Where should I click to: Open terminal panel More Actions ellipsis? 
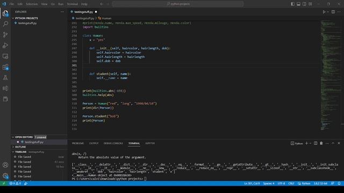[x=327, y=143]
